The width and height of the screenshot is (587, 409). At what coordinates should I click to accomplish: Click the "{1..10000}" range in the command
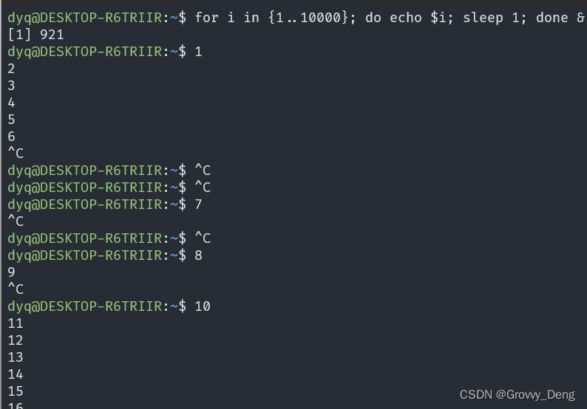[x=308, y=18]
